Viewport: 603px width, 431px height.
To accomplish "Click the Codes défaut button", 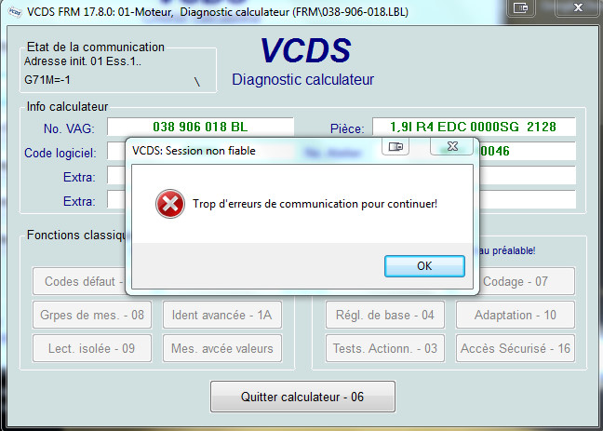I will pos(79,281).
